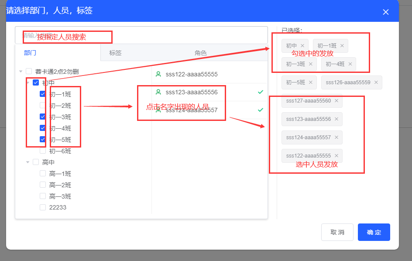The image size is (412, 261).
Task: Remove the 初一3班 selected tag
Action: (311, 64)
